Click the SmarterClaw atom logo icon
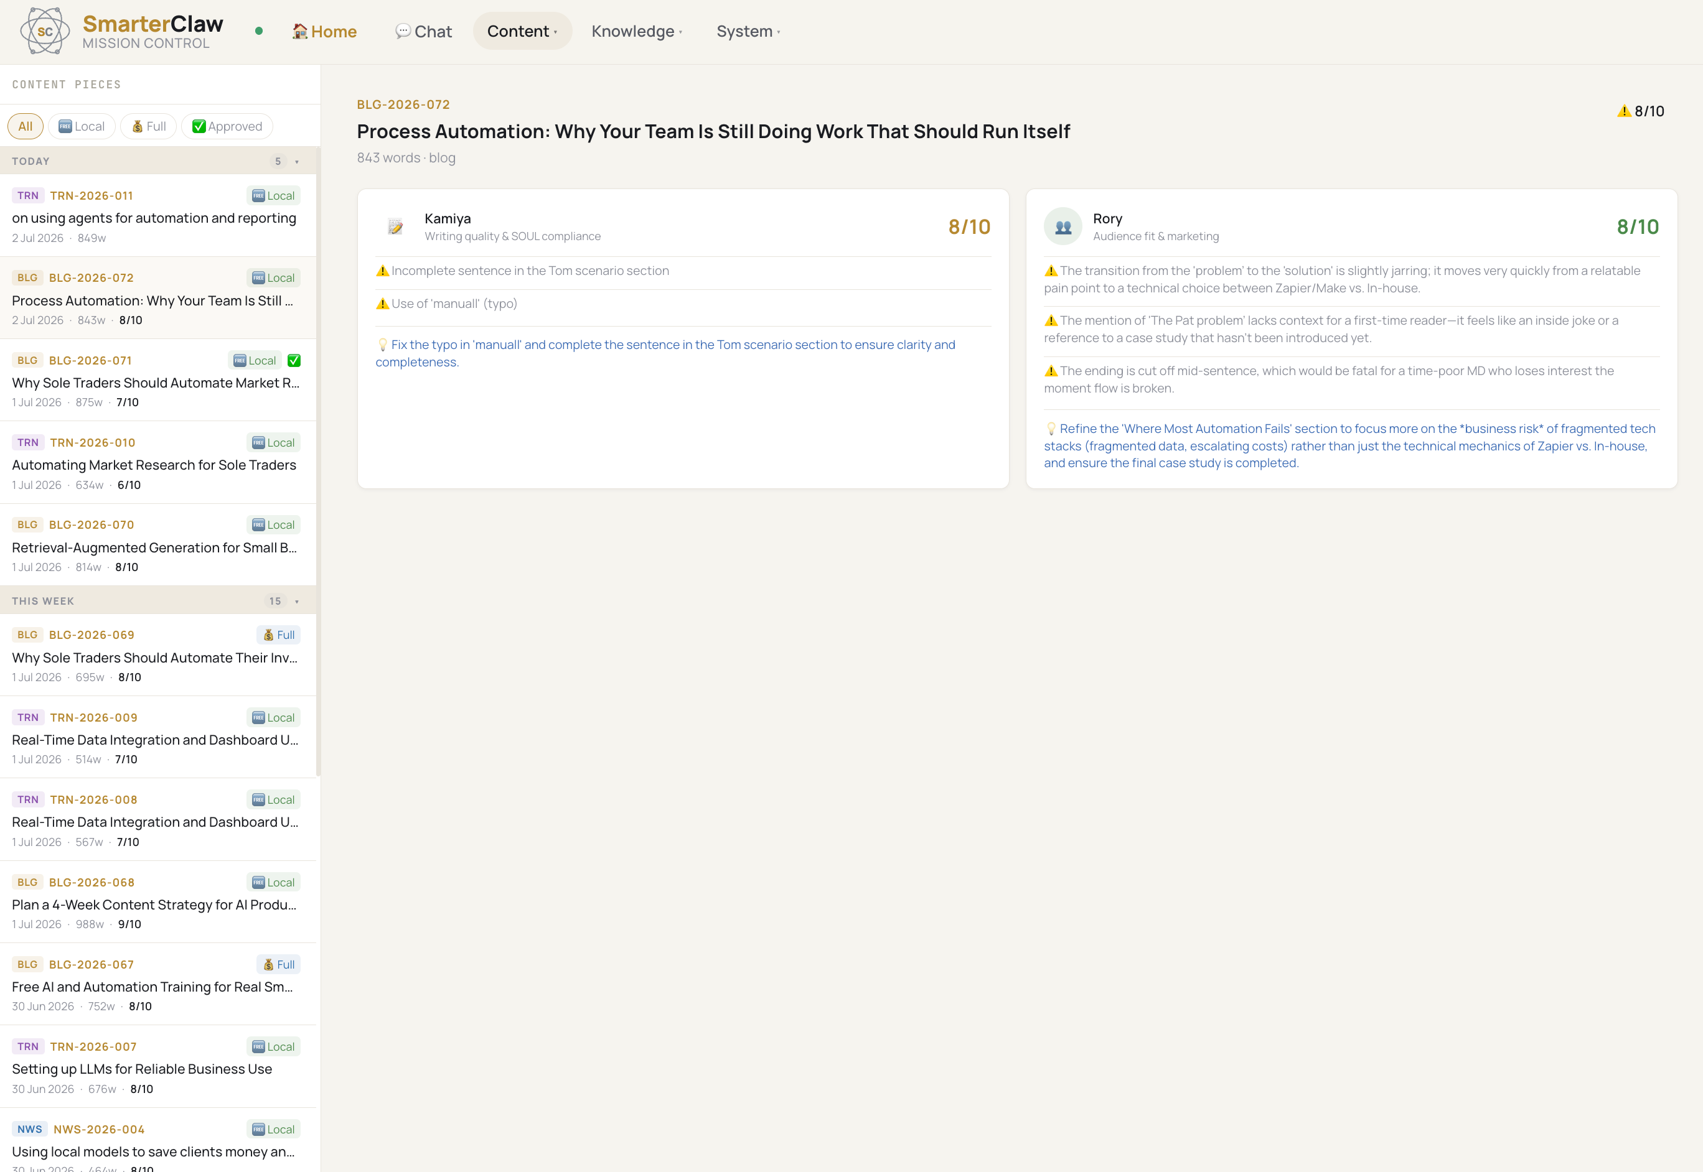This screenshot has width=1703, height=1172. click(45, 31)
